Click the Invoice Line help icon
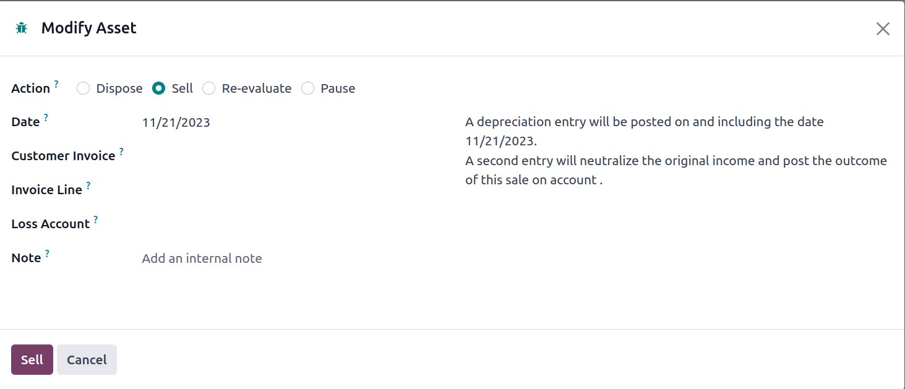Screen dimensions: 905x389 pos(88,185)
